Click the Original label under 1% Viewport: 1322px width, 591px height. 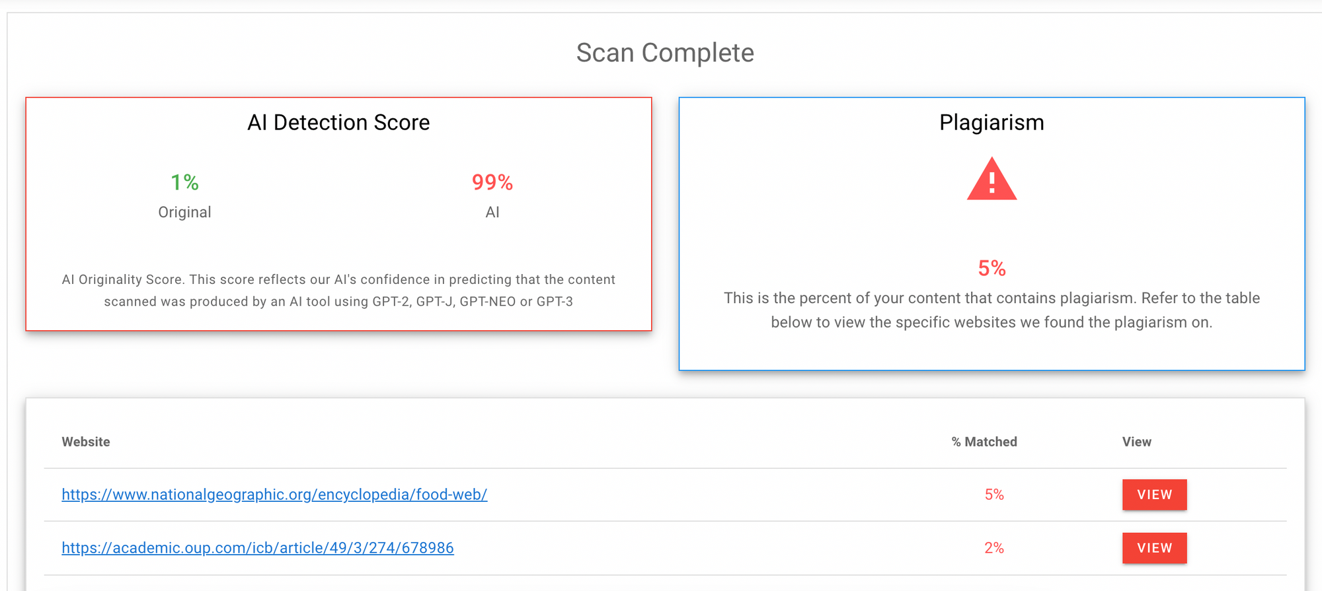184,213
